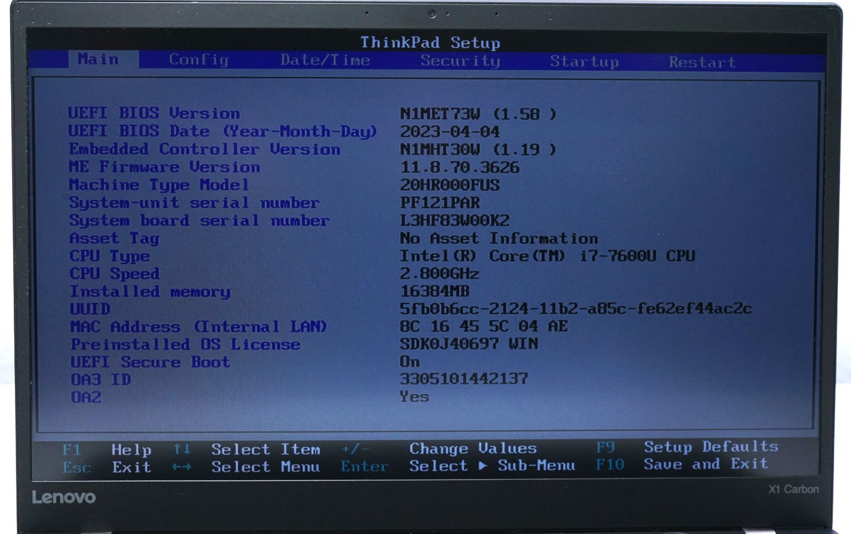Click the System board serial number label

tap(199, 221)
